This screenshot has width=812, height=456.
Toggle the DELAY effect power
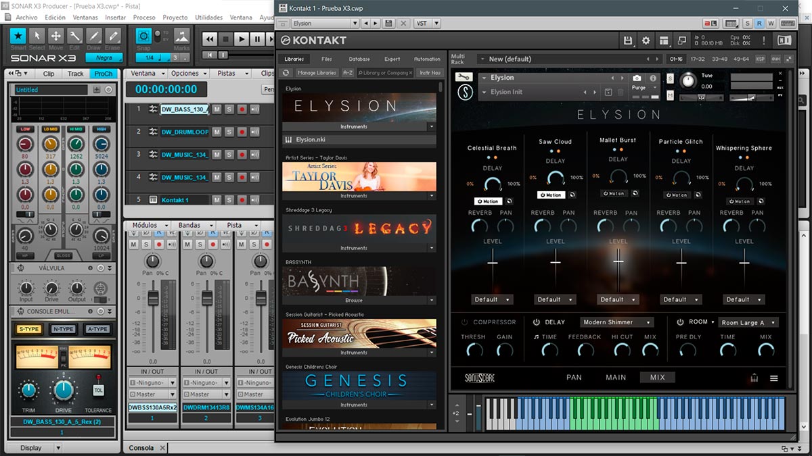pos(537,322)
